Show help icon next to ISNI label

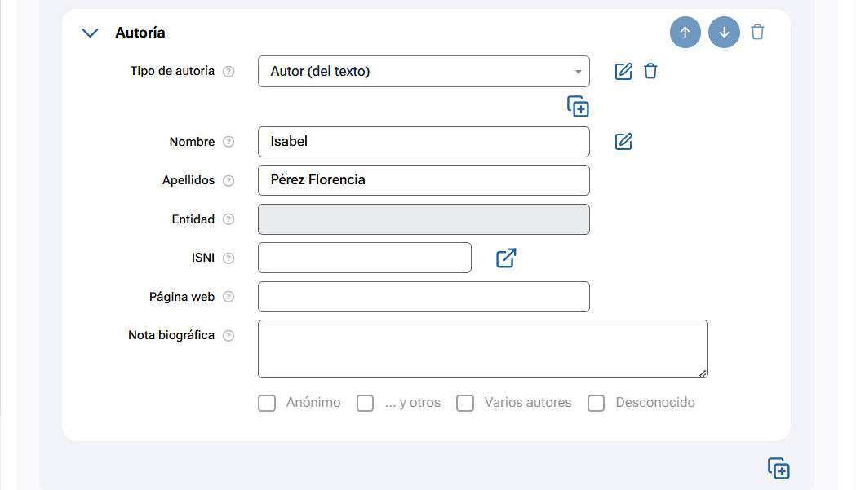[x=228, y=258]
